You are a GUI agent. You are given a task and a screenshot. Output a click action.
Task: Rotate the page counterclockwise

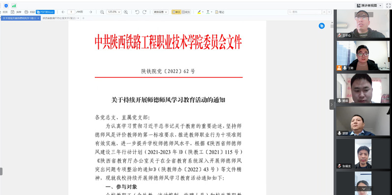click(137, 12)
